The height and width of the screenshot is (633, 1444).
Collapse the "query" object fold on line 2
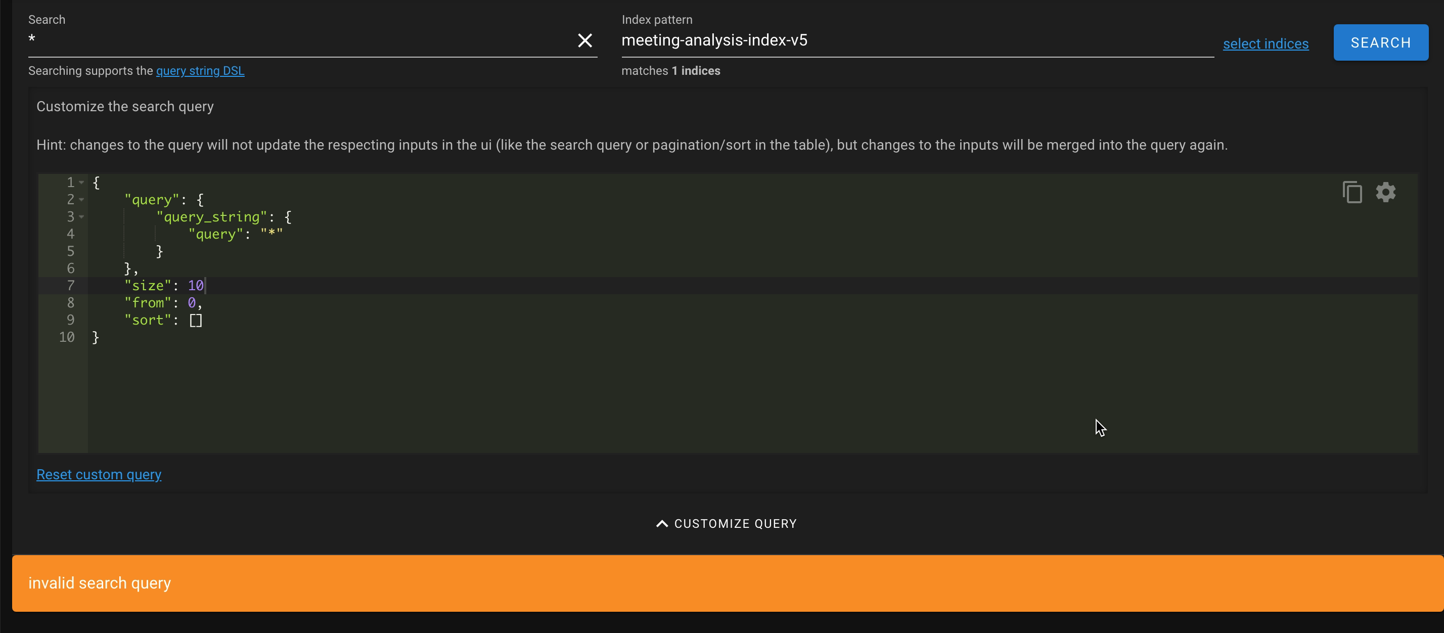coord(81,200)
